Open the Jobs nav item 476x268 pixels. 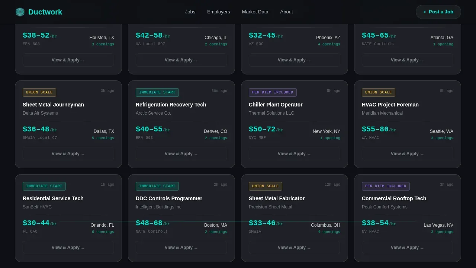tap(190, 12)
